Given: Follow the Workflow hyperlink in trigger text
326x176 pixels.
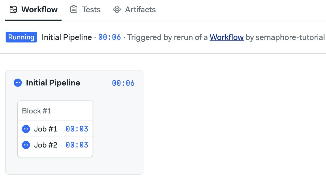Looking at the screenshot, I should pos(227,37).
